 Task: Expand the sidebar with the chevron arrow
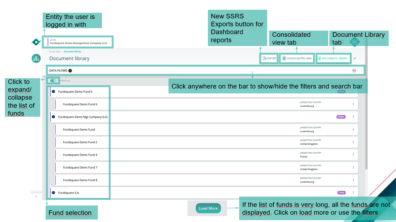[x=36, y=197]
